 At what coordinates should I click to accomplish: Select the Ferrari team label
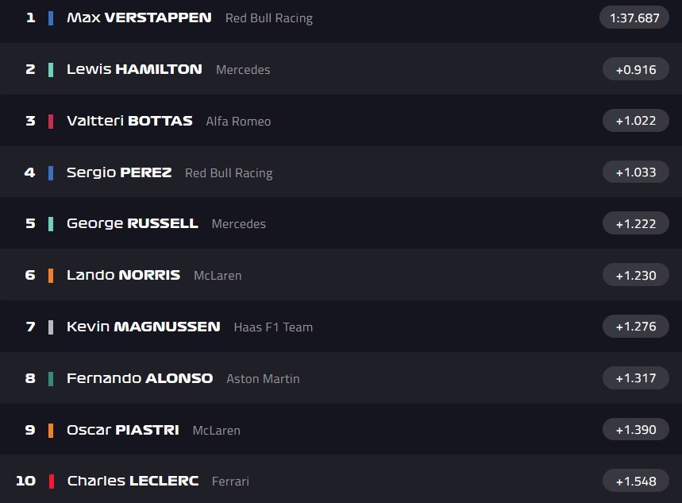(x=230, y=482)
